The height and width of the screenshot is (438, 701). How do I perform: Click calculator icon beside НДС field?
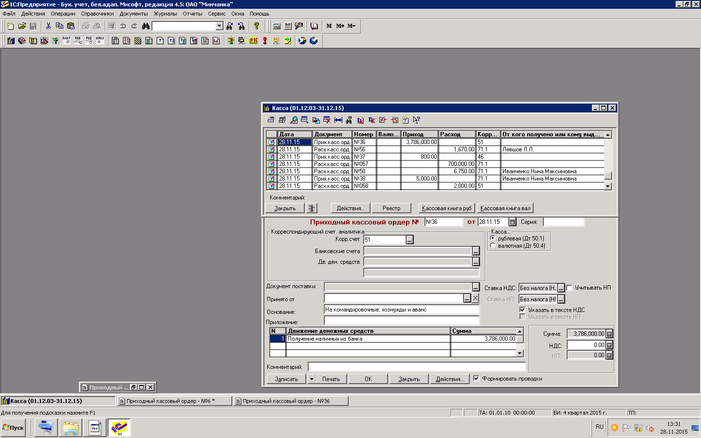point(609,345)
